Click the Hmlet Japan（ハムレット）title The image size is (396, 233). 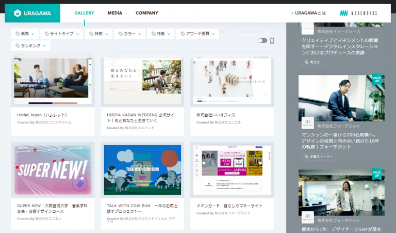(x=42, y=115)
